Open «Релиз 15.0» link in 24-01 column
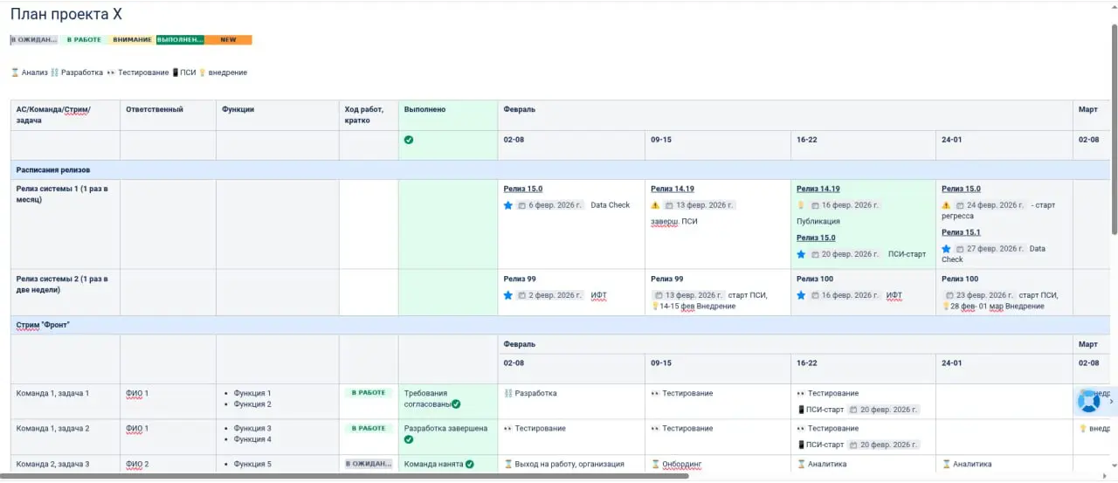 (x=961, y=189)
